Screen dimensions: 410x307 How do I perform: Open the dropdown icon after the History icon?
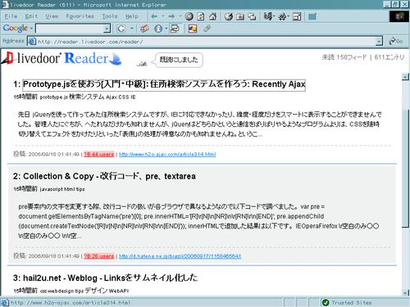pyautogui.click(x=268, y=16)
